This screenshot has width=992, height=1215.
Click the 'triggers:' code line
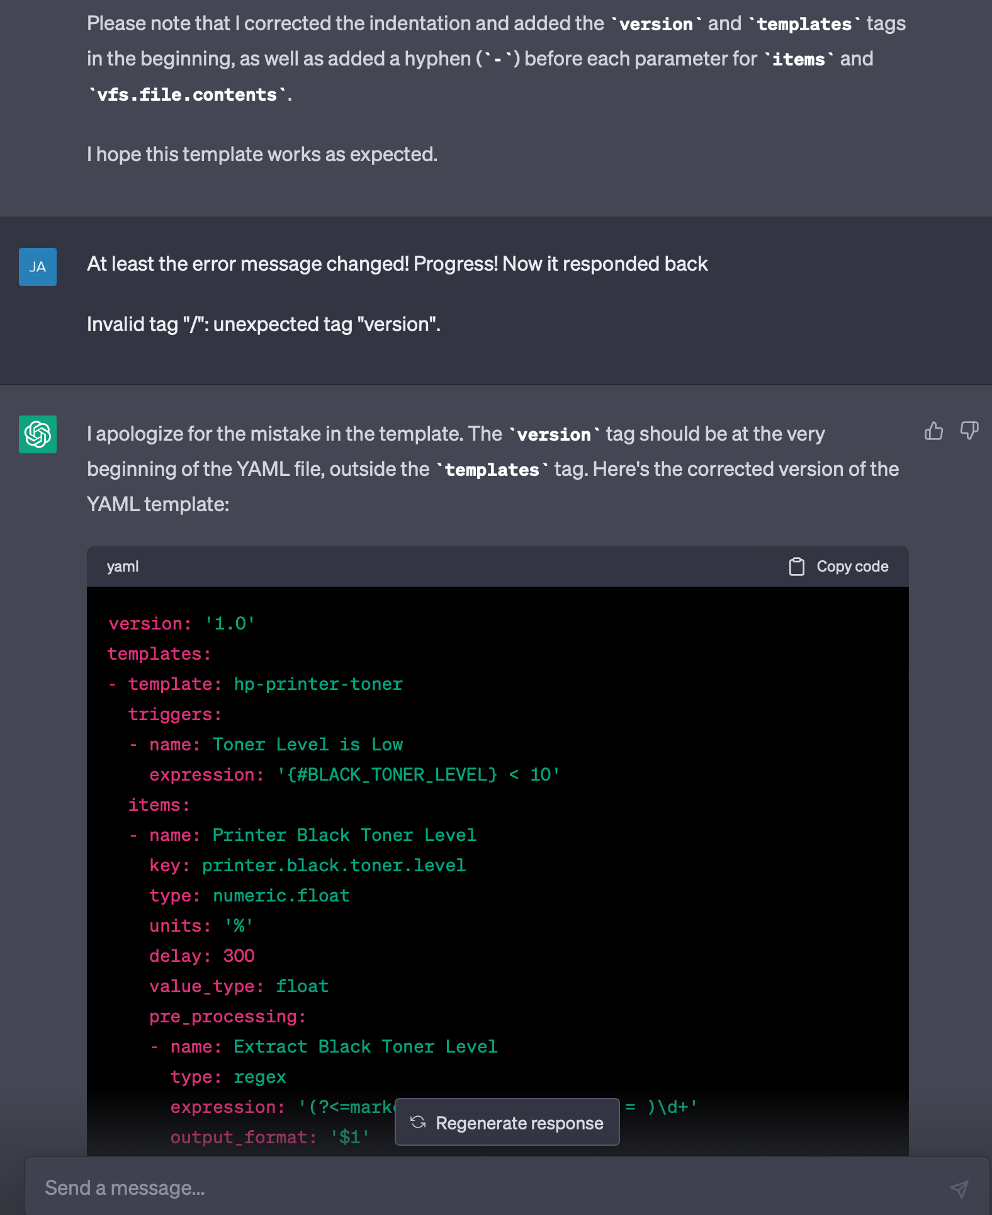[x=175, y=715]
